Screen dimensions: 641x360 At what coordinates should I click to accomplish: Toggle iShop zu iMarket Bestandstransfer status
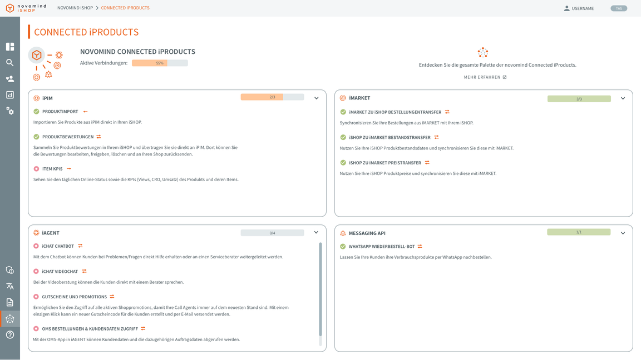343,137
